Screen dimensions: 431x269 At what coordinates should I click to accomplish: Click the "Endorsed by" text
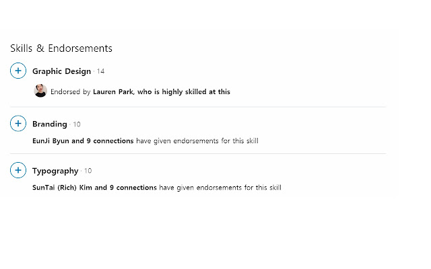tap(71, 92)
